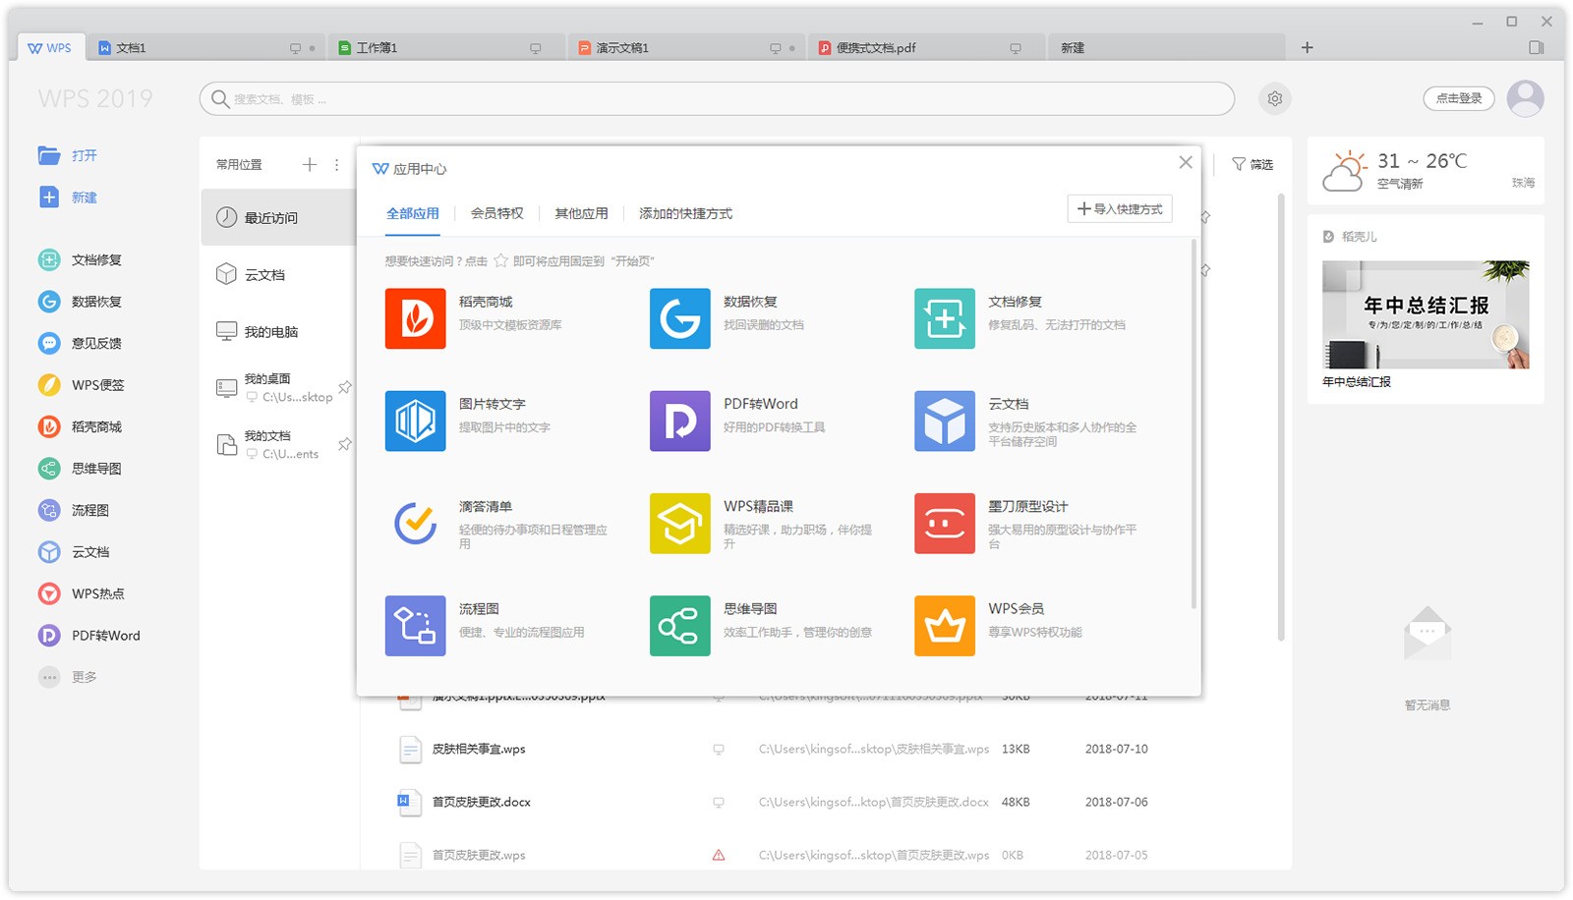This screenshot has width=1573, height=900.
Task: Open WPS便签 in the left sidebar
Action: click(x=82, y=385)
